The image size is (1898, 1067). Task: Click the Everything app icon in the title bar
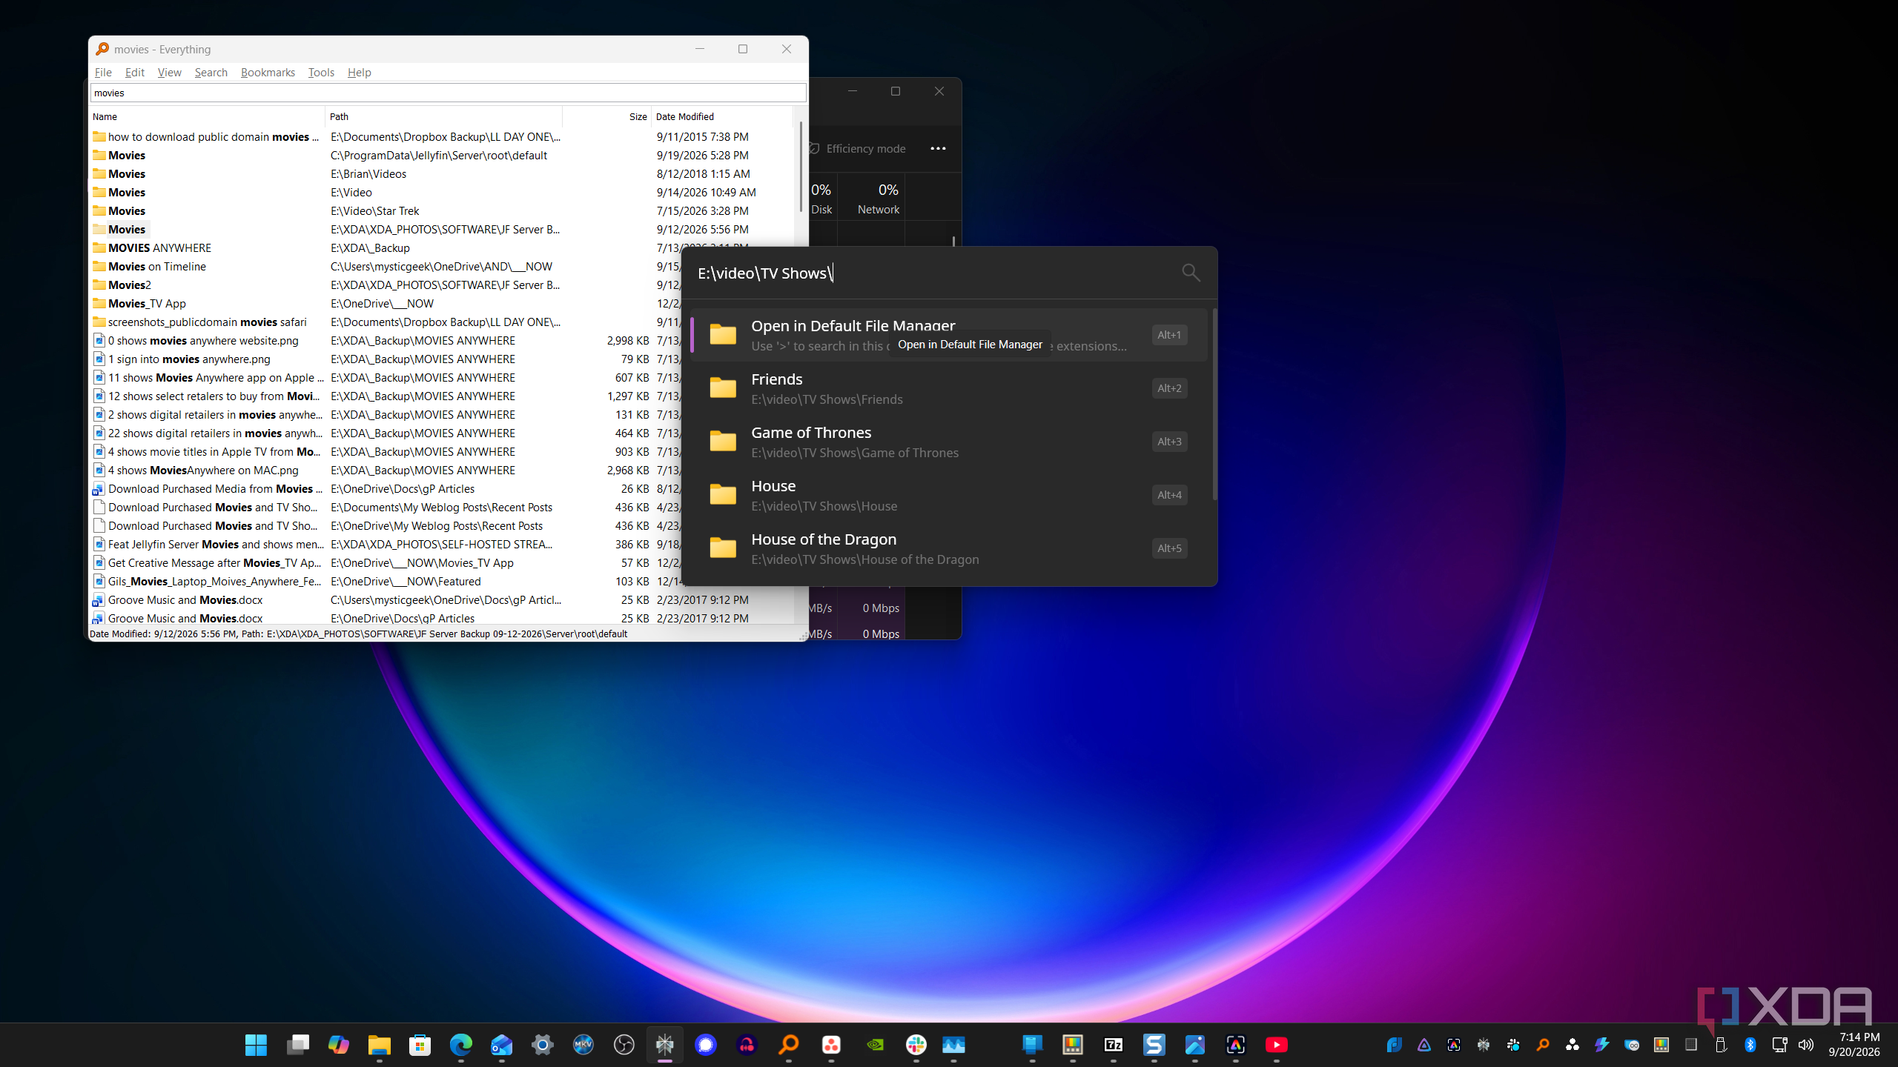[102, 49]
